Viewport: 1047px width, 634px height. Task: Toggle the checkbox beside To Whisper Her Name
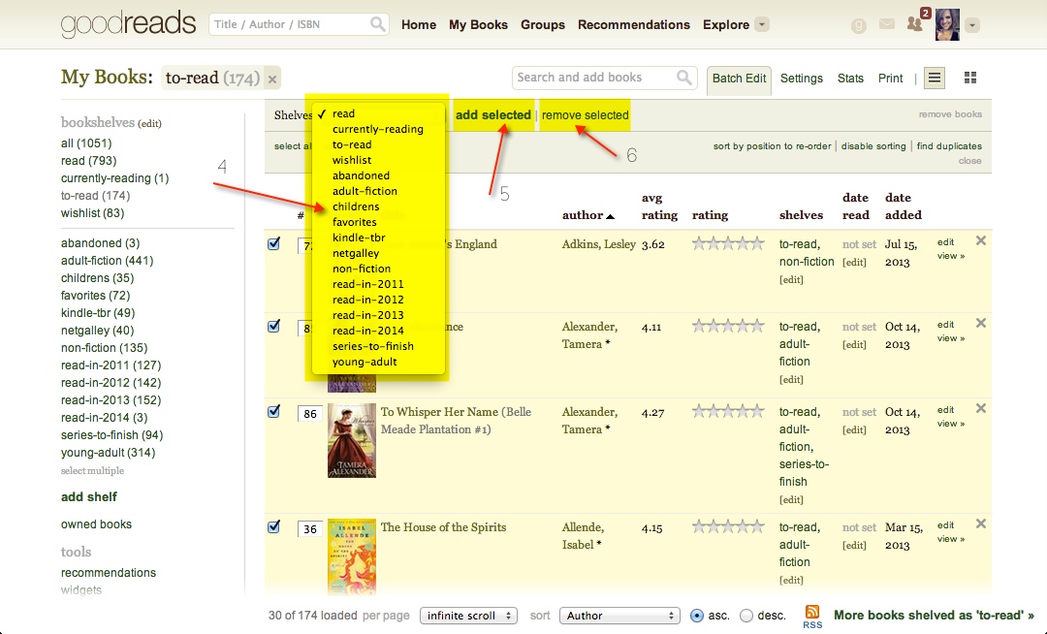273,412
